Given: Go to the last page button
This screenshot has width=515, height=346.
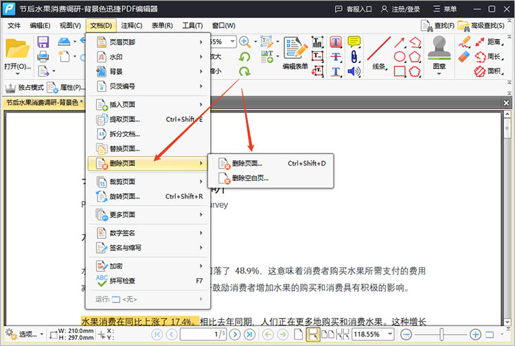Looking at the screenshot, I should (x=249, y=334).
